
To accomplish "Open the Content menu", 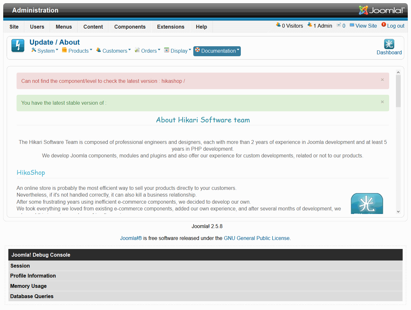I will (x=93, y=27).
